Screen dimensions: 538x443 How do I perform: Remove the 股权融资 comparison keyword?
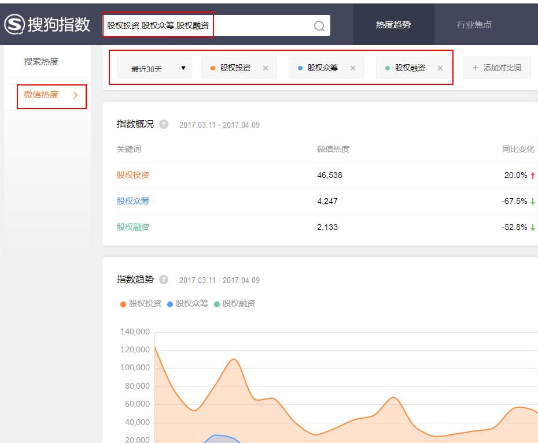coord(441,67)
